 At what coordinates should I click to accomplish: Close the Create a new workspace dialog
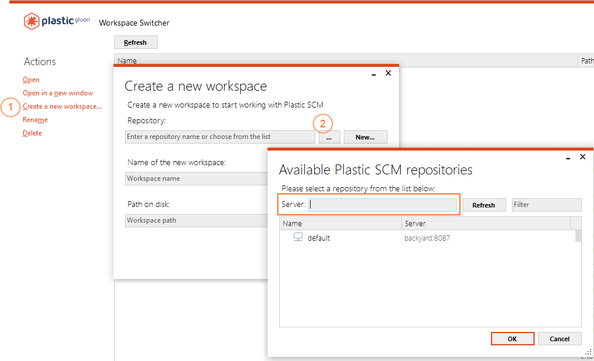pyautogui.click(x=388, y=73)
